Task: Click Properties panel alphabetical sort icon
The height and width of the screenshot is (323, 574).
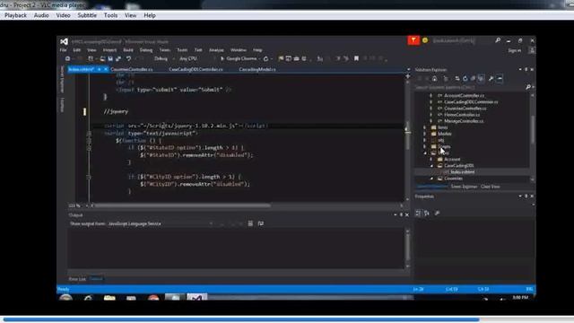Action: tap(427, 214)
